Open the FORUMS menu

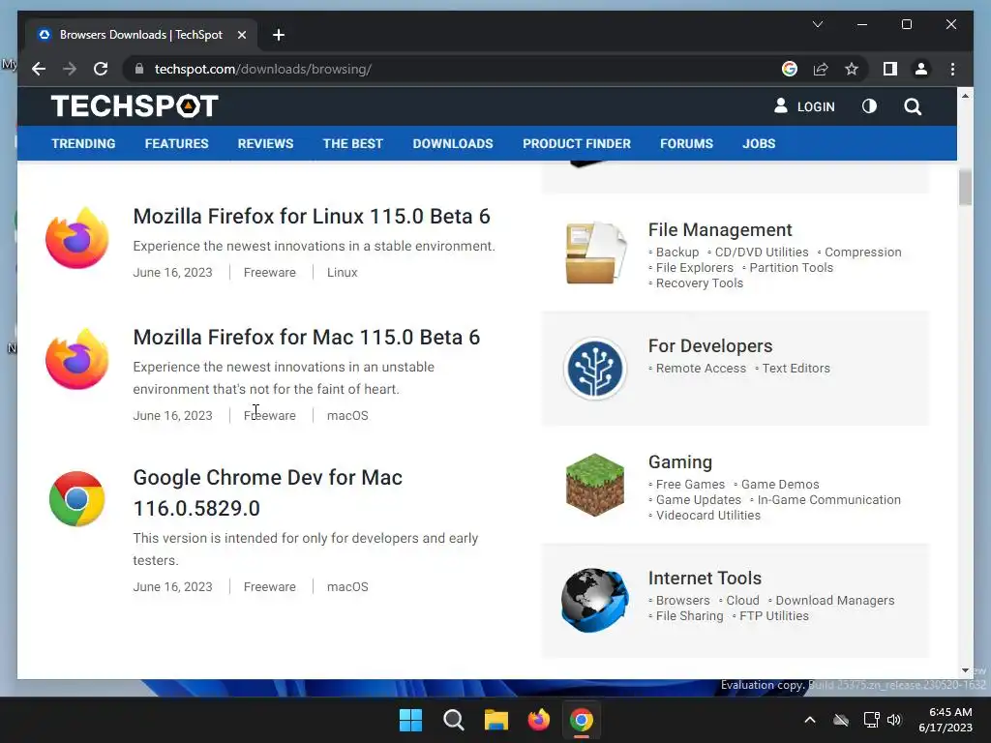click(x=686, y=143)
